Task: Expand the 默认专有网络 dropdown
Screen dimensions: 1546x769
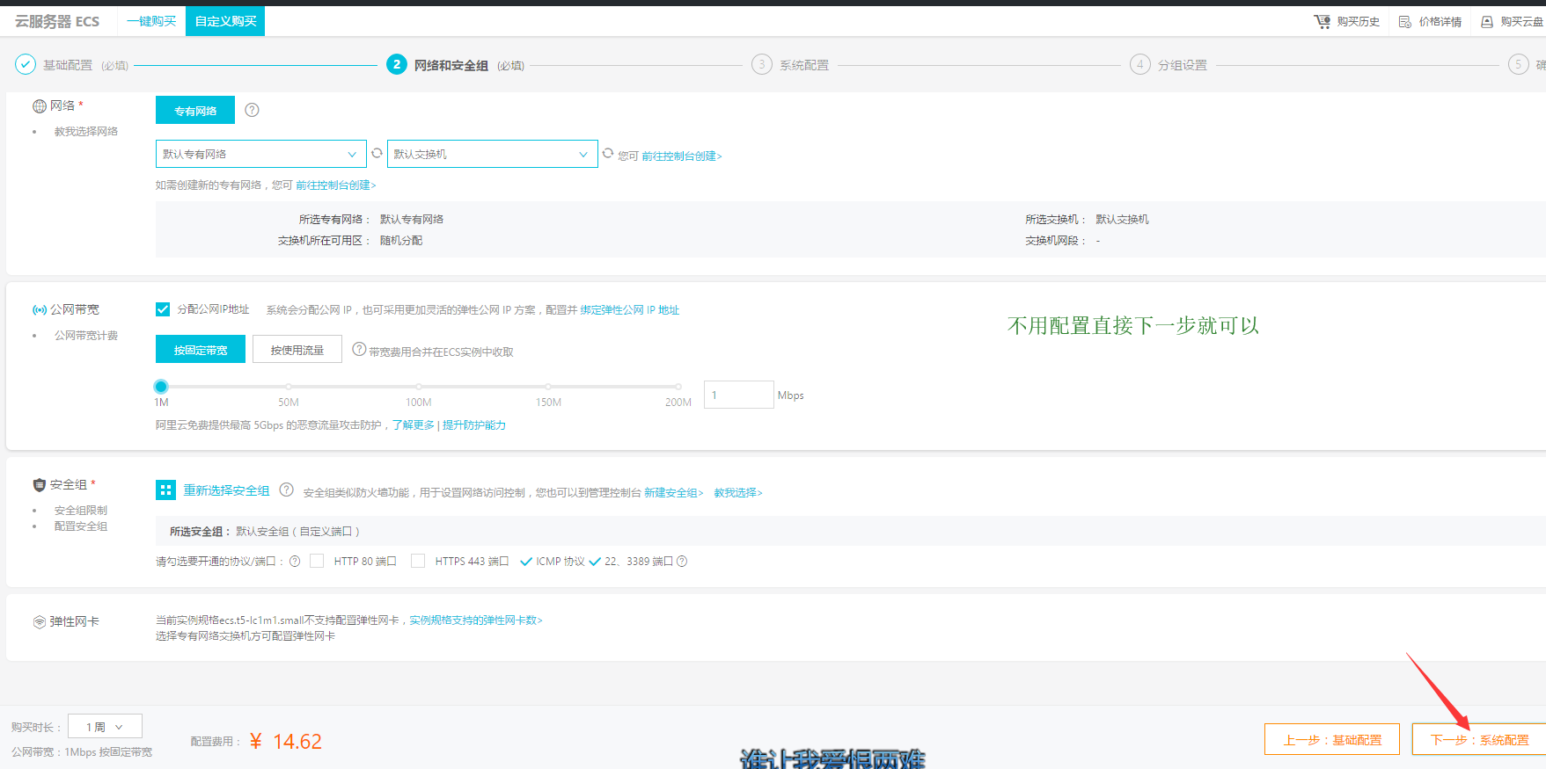Action: pos(261,154)
